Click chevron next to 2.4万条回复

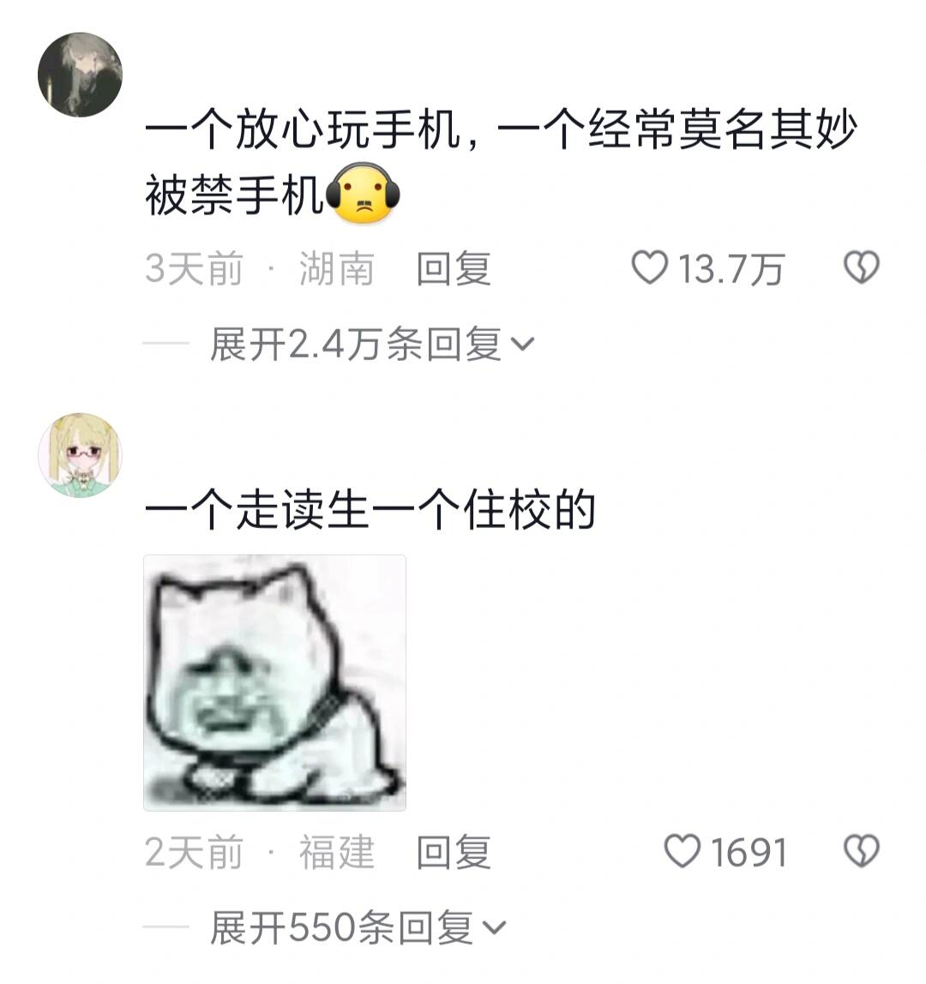point(522,344)
